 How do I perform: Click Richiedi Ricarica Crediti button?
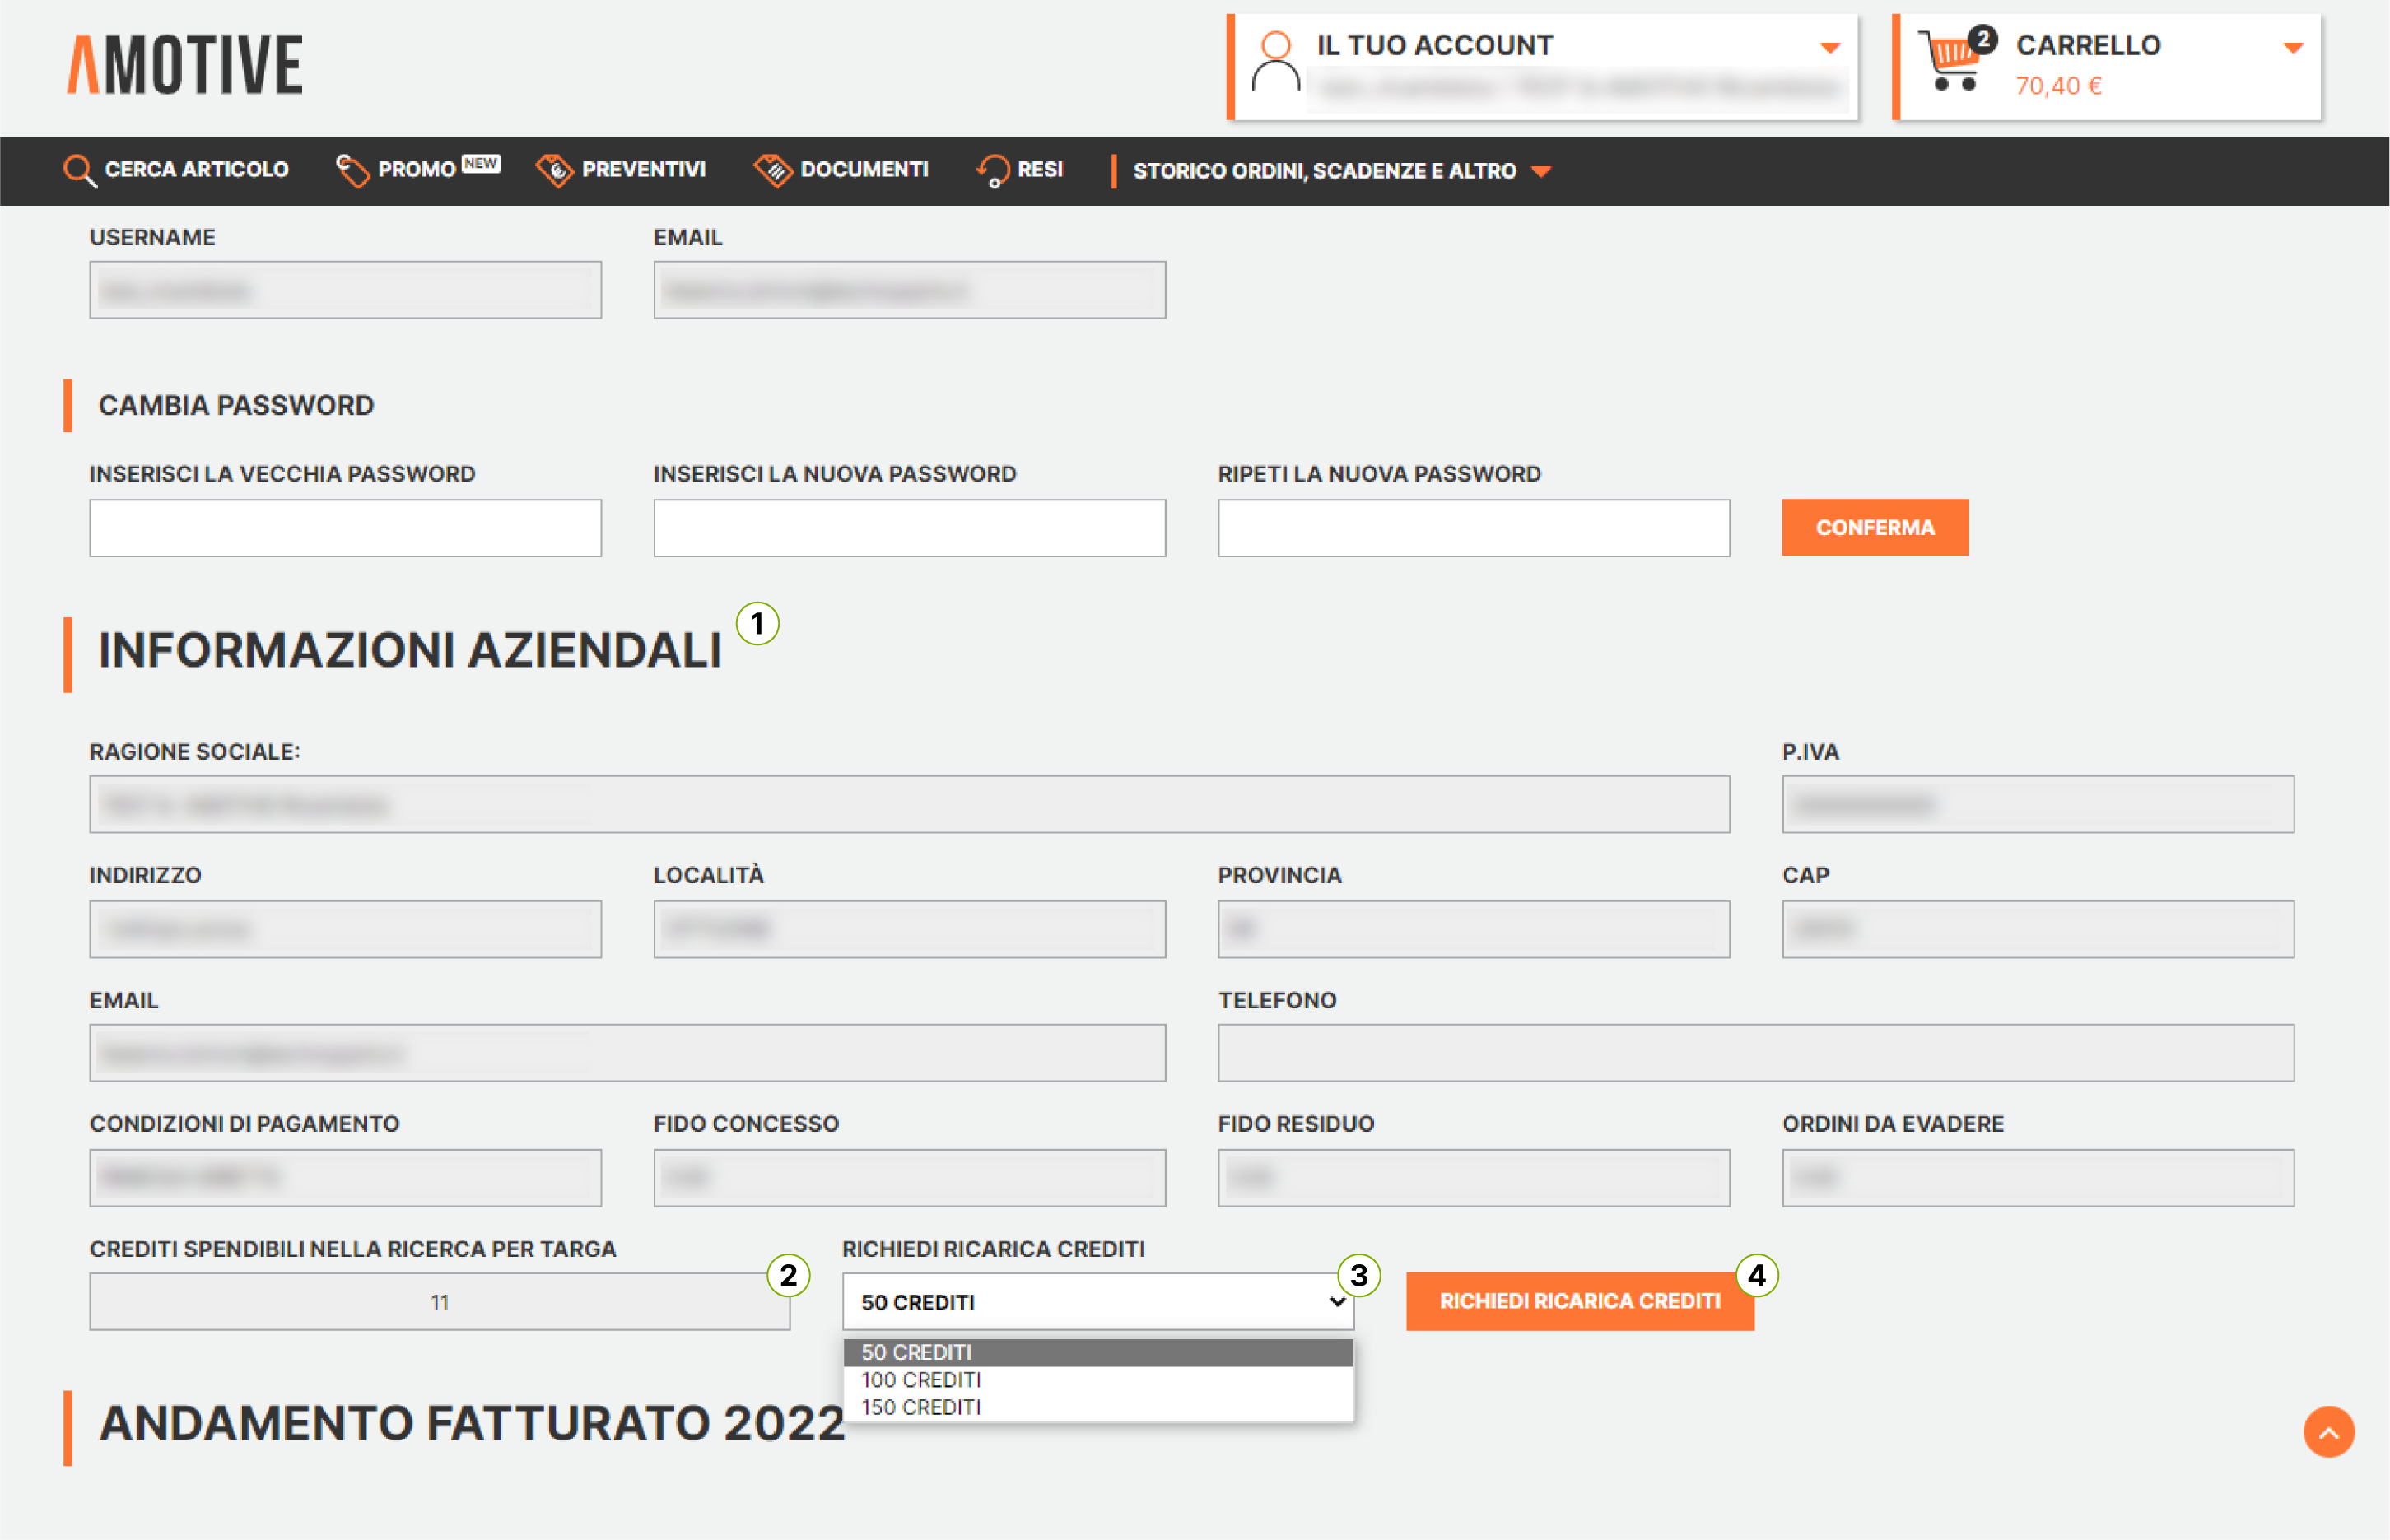pos(1579,1301)
